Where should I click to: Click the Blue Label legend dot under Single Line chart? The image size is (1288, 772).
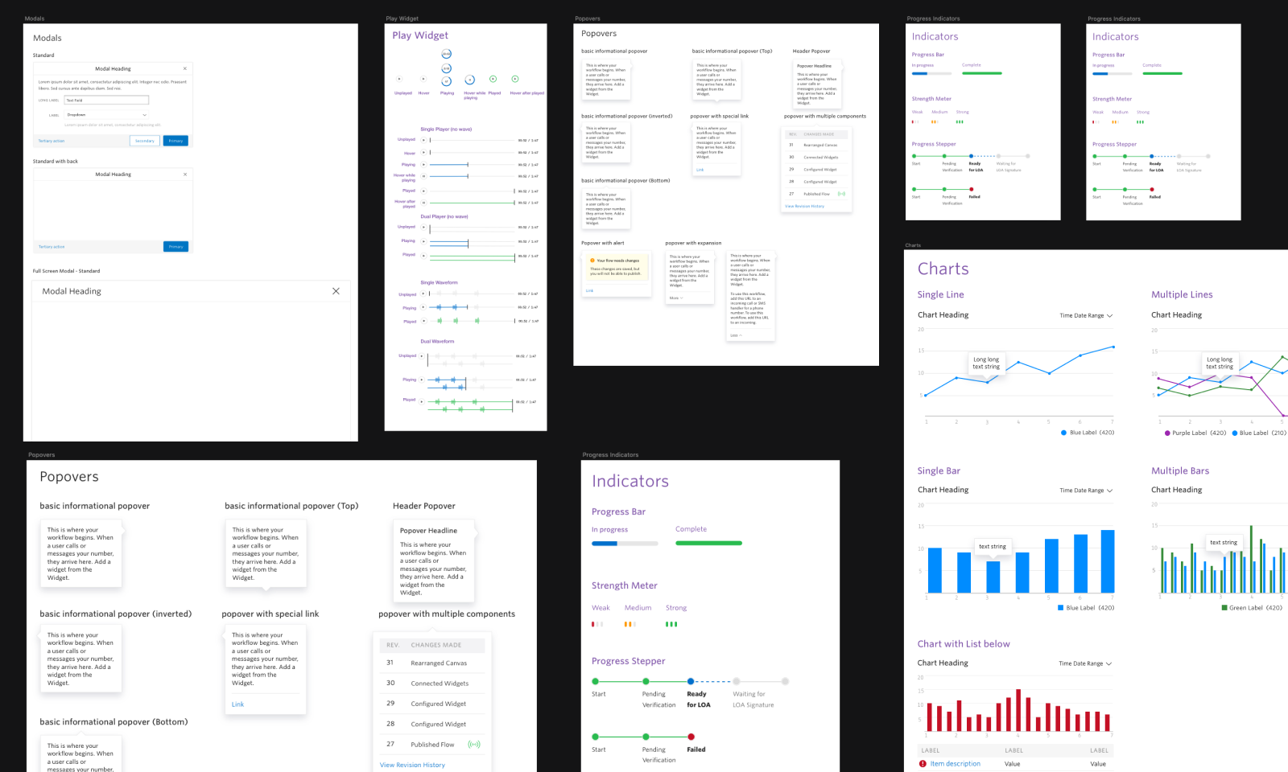point(1063,433)
